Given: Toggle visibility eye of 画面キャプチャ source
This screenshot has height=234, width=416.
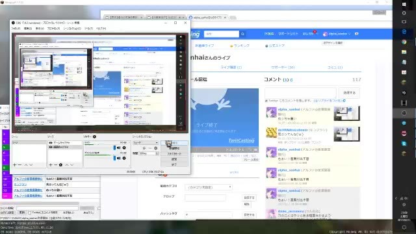Looking at the screenshot, I should (51, 147).
